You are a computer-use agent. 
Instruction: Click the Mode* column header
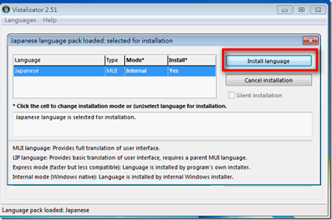[x=146, y=60]
